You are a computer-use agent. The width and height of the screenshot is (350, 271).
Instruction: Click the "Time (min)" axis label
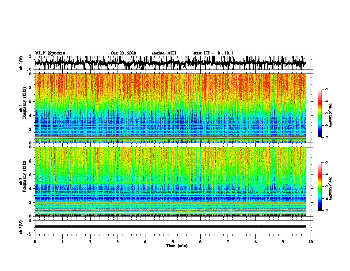point(177,246)
